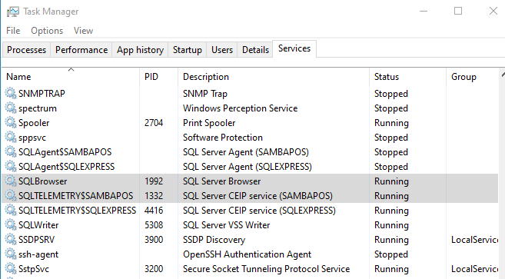The image size is (505, 279).
Task: Click the gear icon beside SQLWriter
Action: point(11,225)
